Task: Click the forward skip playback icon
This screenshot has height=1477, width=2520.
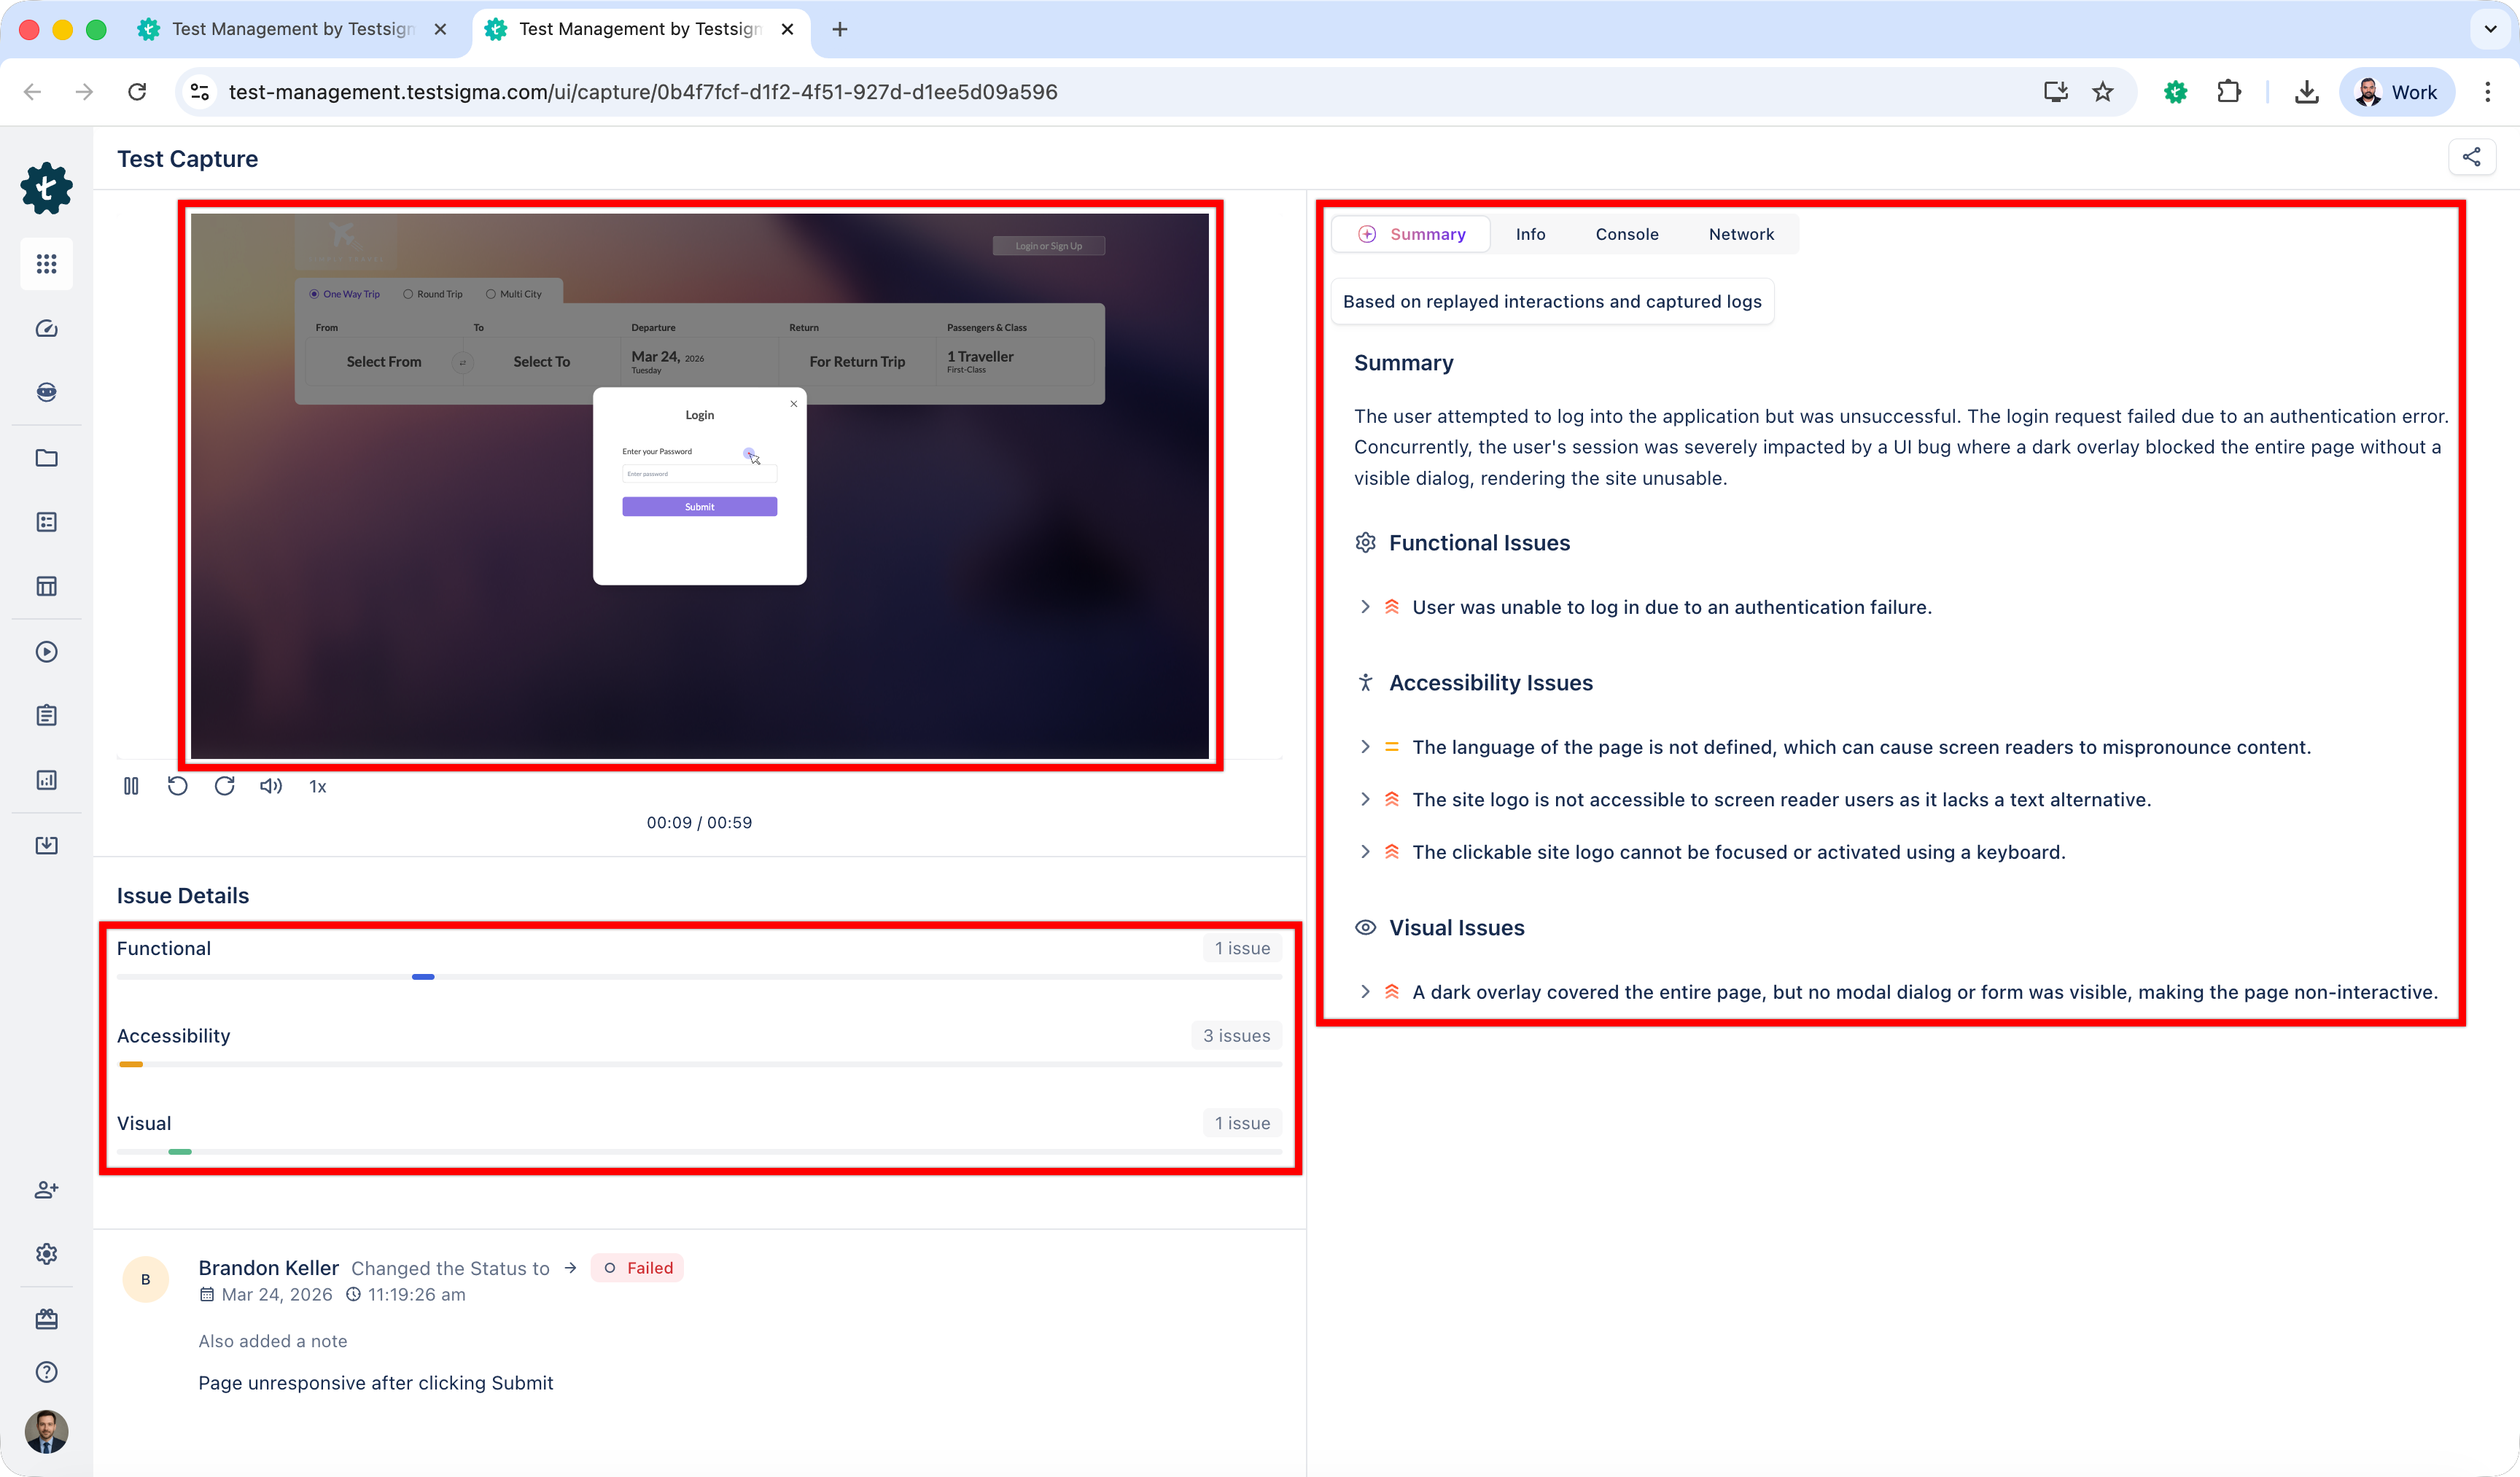Action: [x=224, y=786]
